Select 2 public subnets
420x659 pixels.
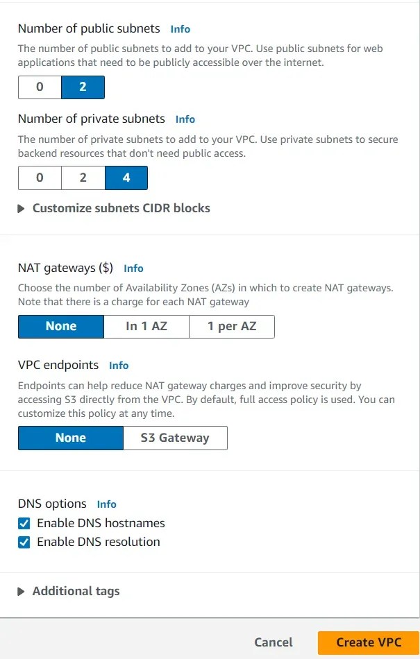[83, 87]
